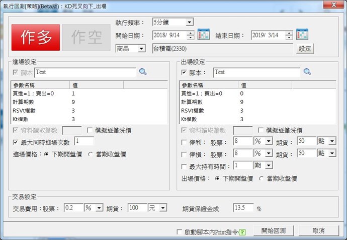Enable the 最大持有時間 checkbox
Screen dimensions: 347x240
point(184,166)
